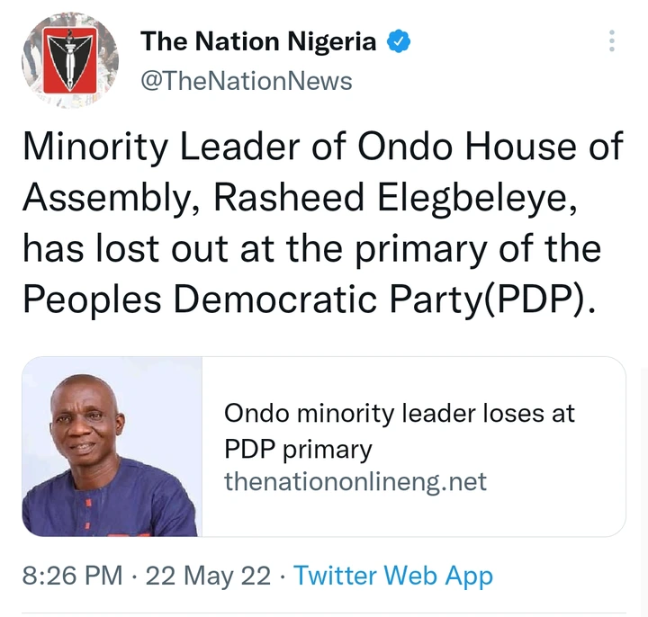Open the three-dot more options menu
The width and height of the screenshot is (648, 617).
[x=612, y=40]
